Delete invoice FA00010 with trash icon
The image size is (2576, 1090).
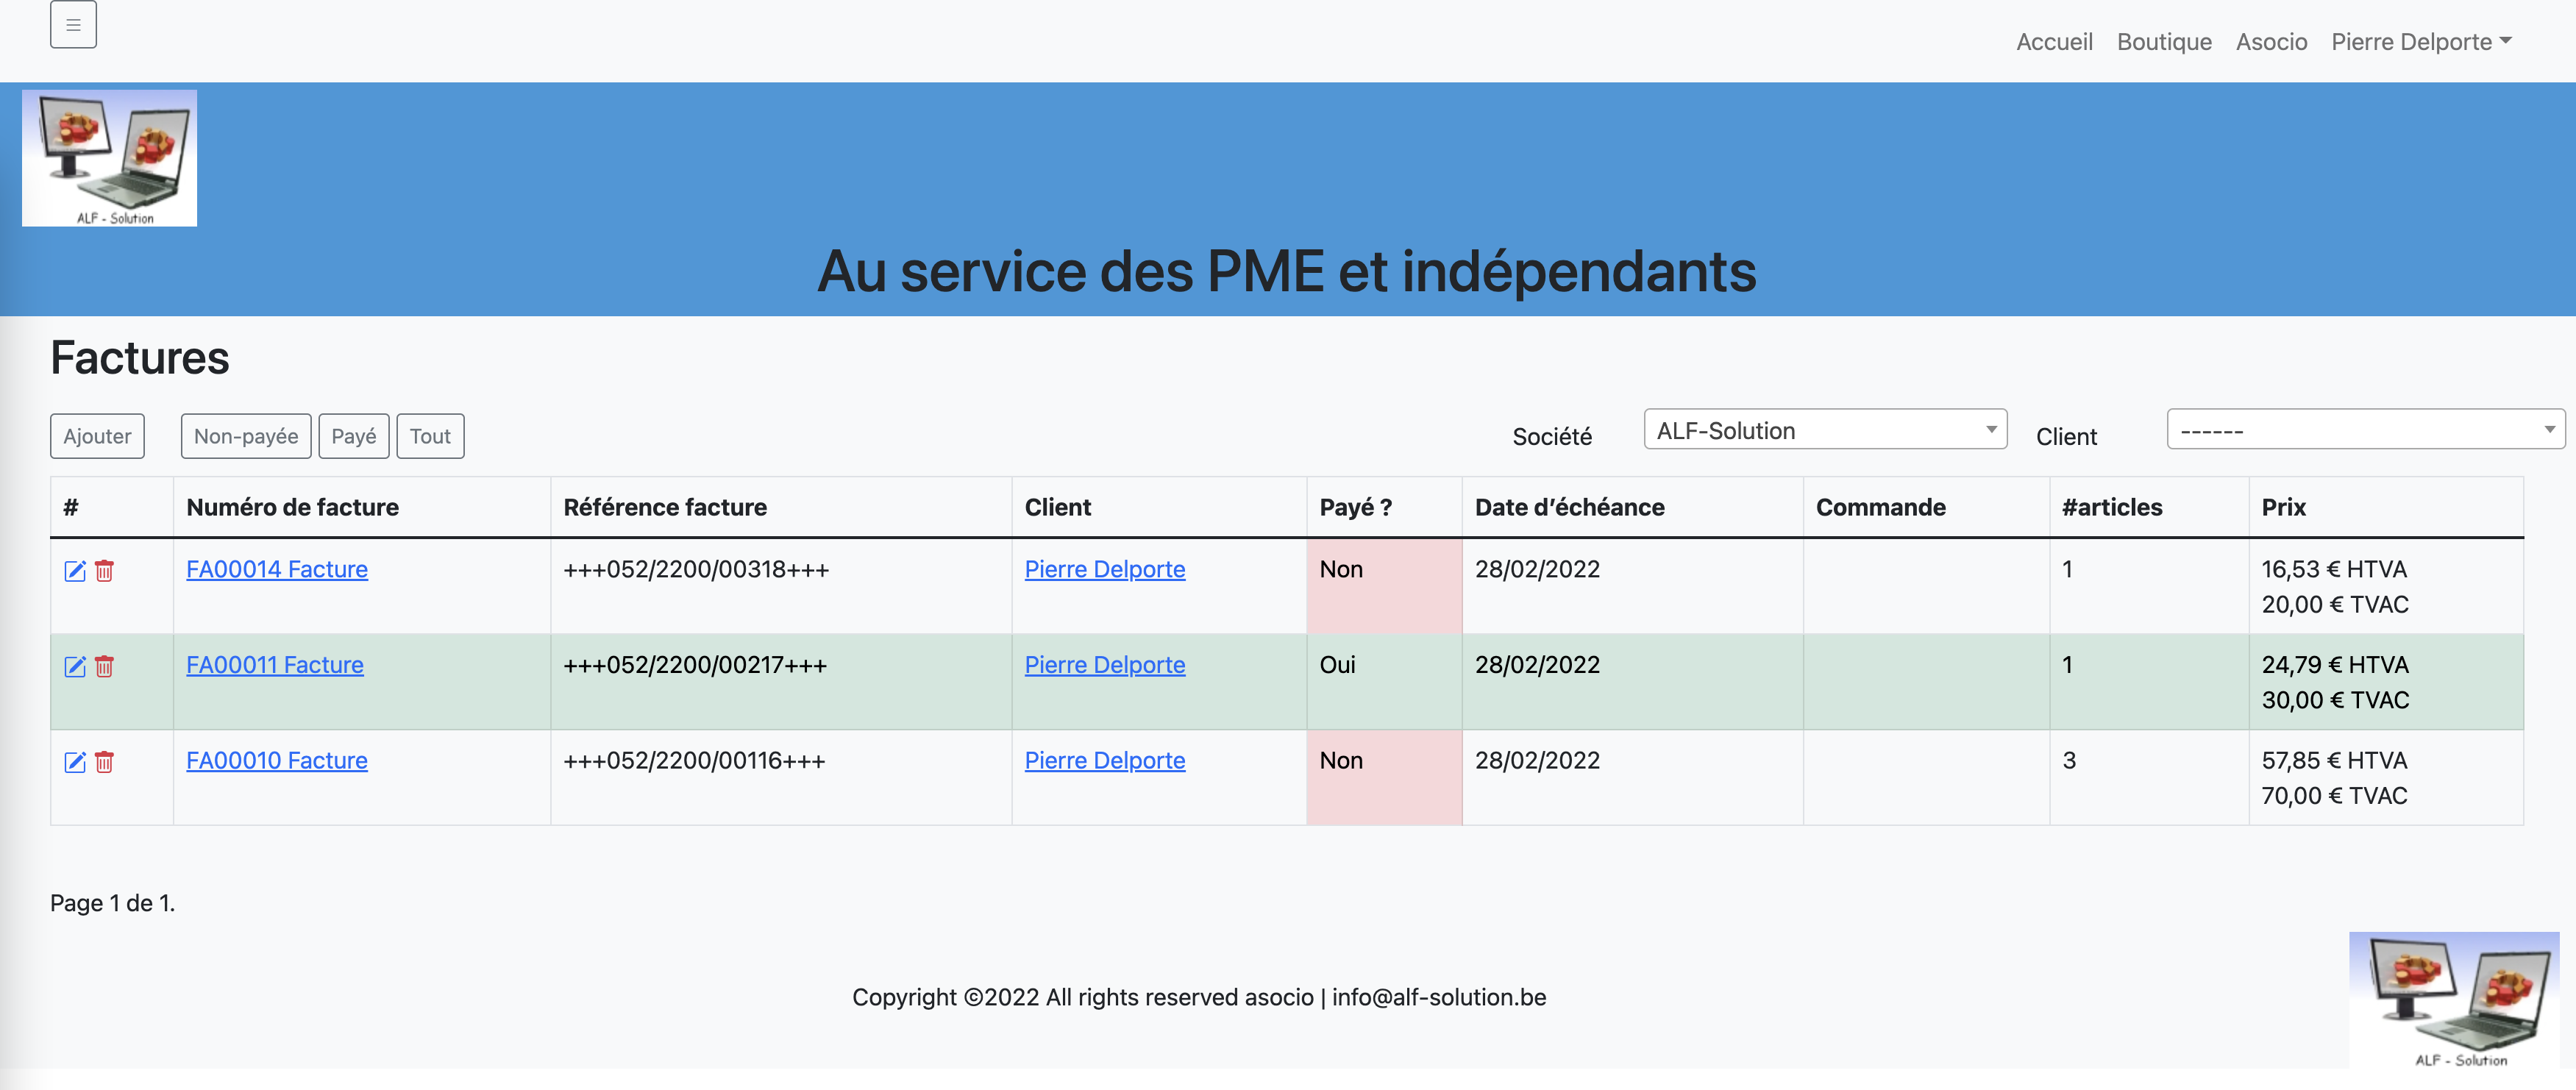(x=104, y=763)
